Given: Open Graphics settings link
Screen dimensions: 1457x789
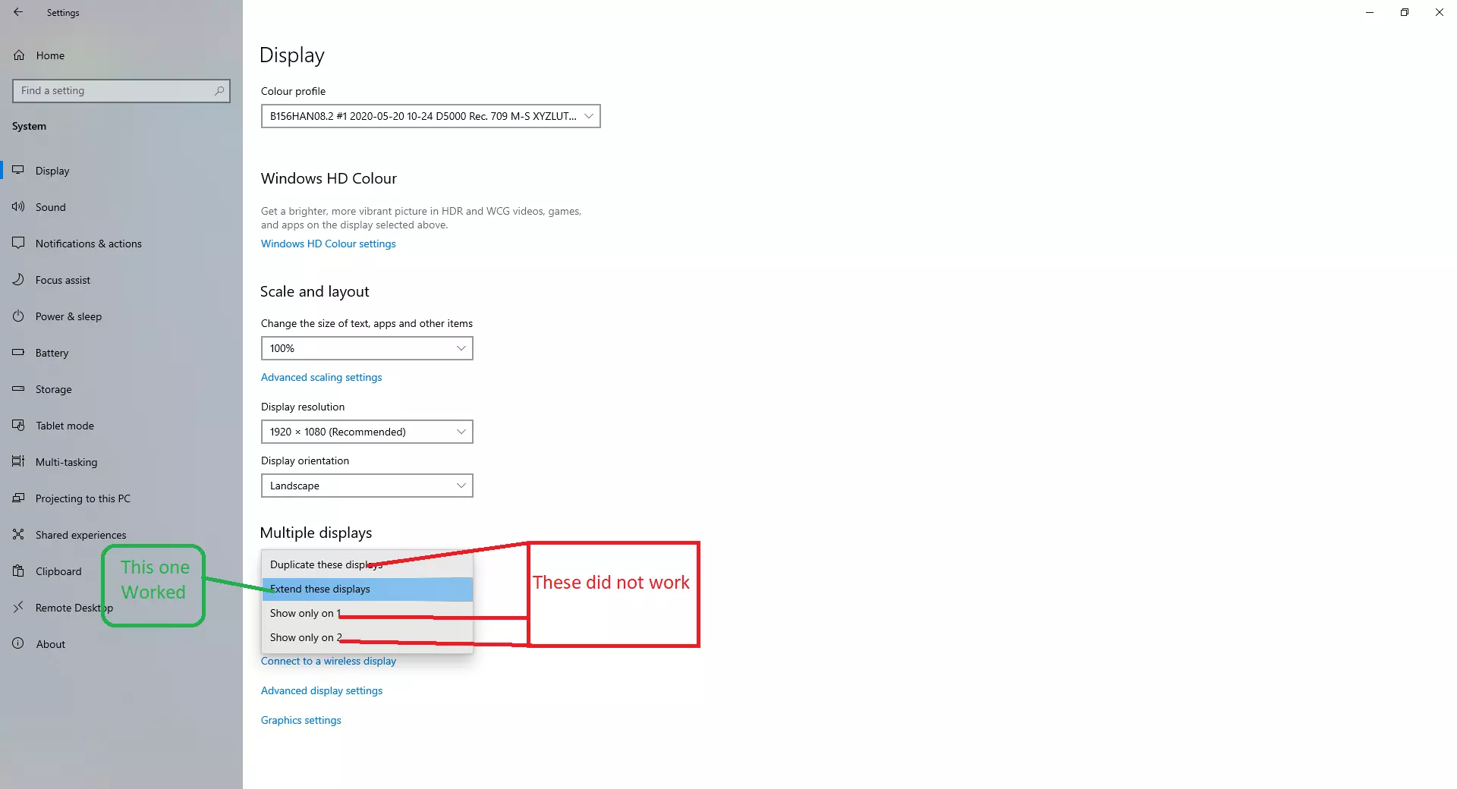Looking at the screenshot, I should click(301, 720).
